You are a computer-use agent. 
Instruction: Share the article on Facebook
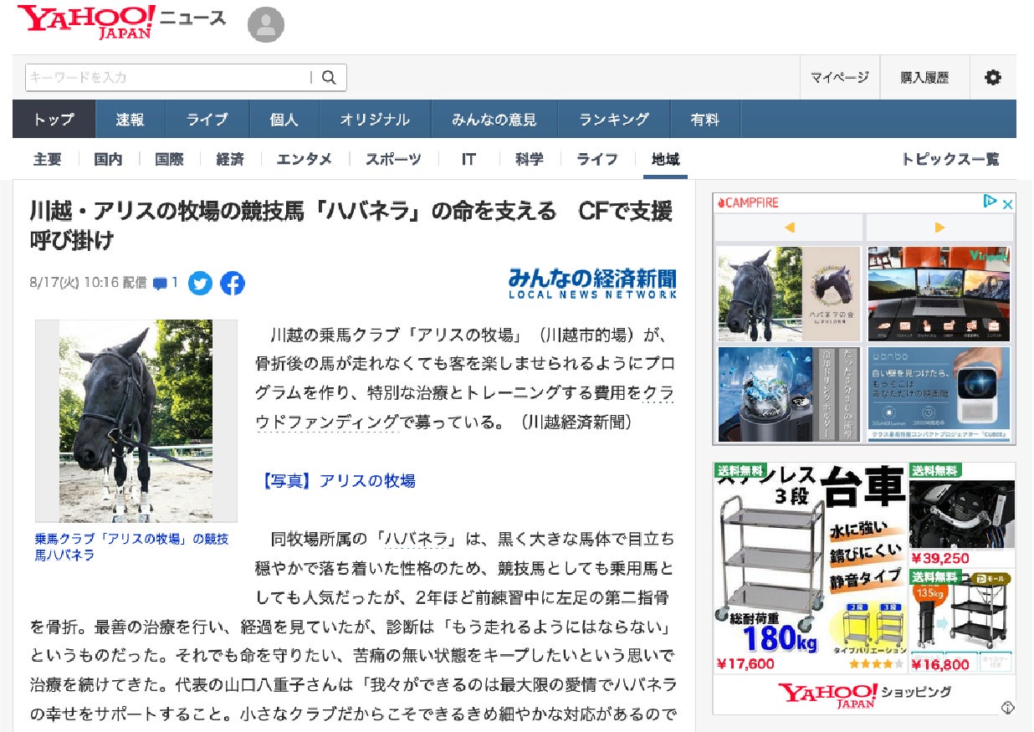click(233, 284)
